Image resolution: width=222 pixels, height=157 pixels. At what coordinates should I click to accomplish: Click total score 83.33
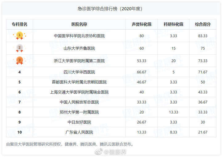click(x=203, y=36)
